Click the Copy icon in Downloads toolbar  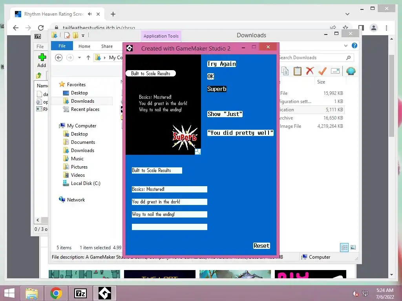[x=285, y=71]
